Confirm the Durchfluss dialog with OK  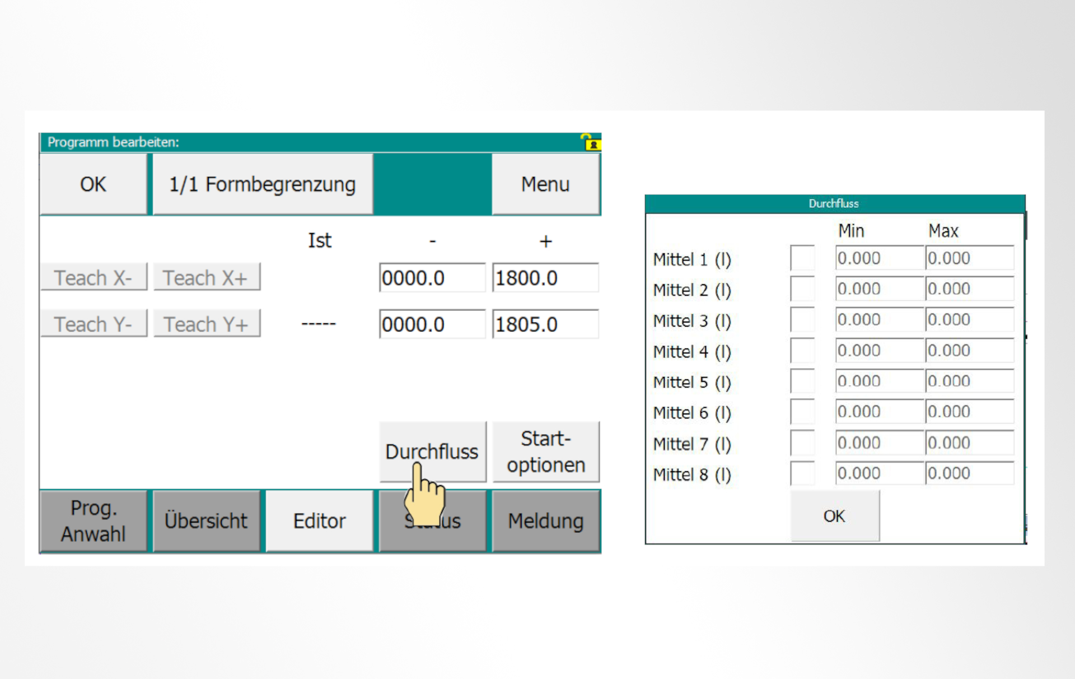[x=835, y=516]
